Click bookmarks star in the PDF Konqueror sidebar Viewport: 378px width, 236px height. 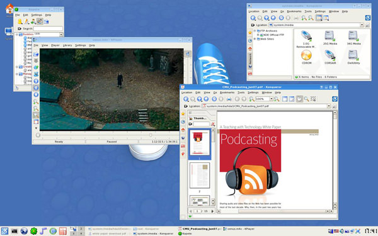183,114
